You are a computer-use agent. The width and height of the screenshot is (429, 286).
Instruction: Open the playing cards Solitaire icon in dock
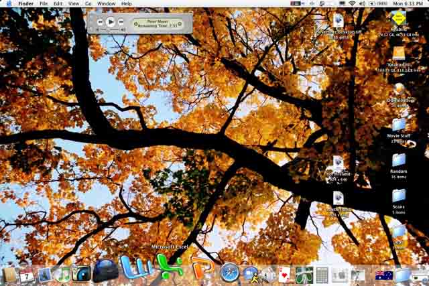click(x=284, y=275)
